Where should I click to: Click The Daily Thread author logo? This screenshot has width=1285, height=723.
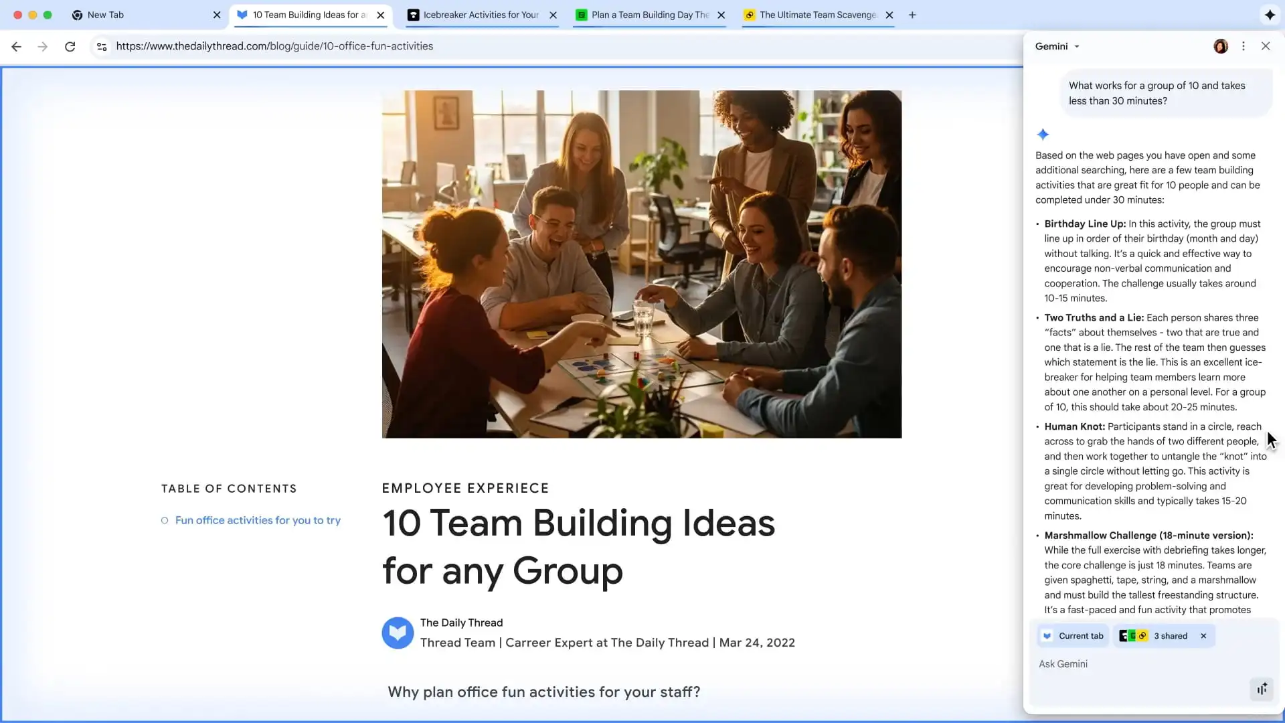coord(398,633)
